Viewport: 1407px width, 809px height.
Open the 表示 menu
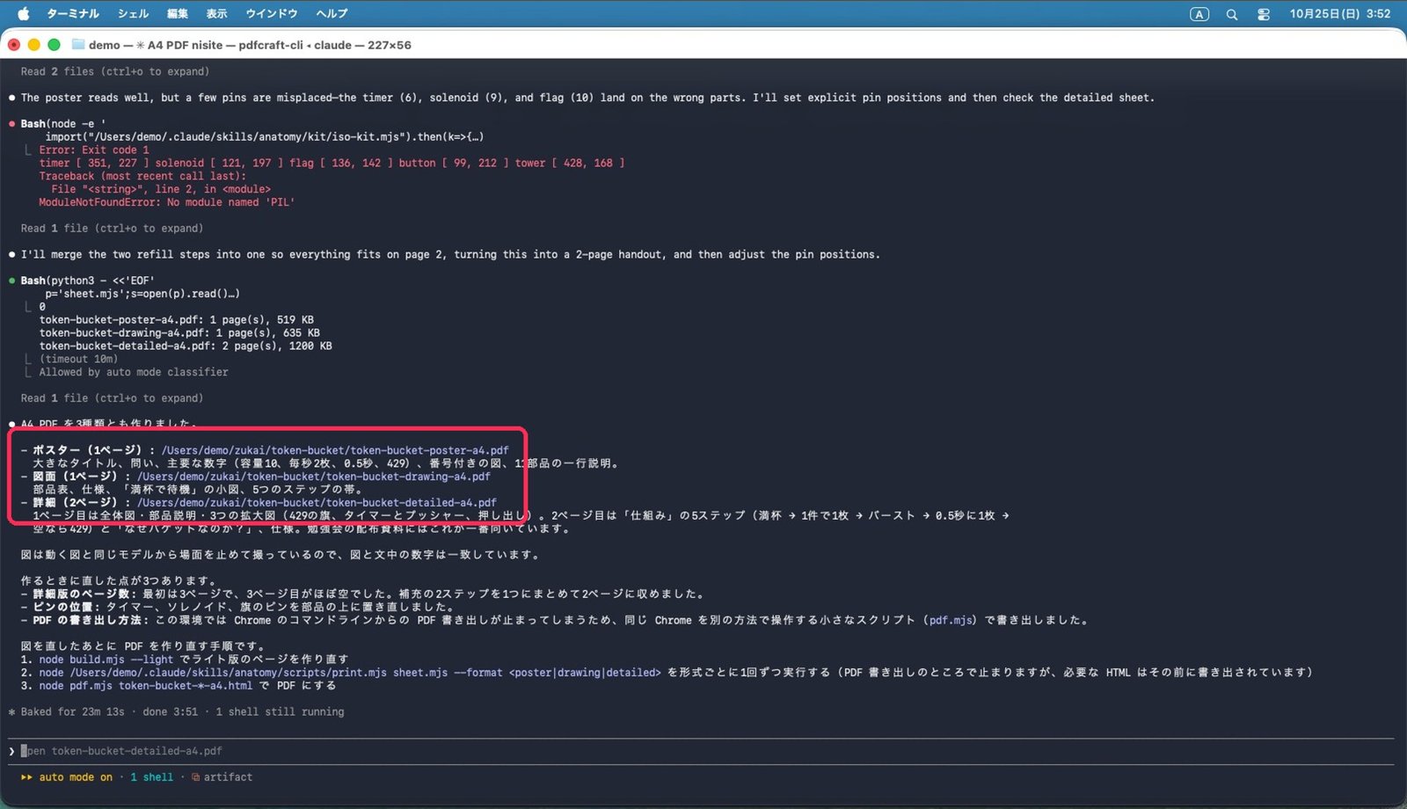(216, 14)
